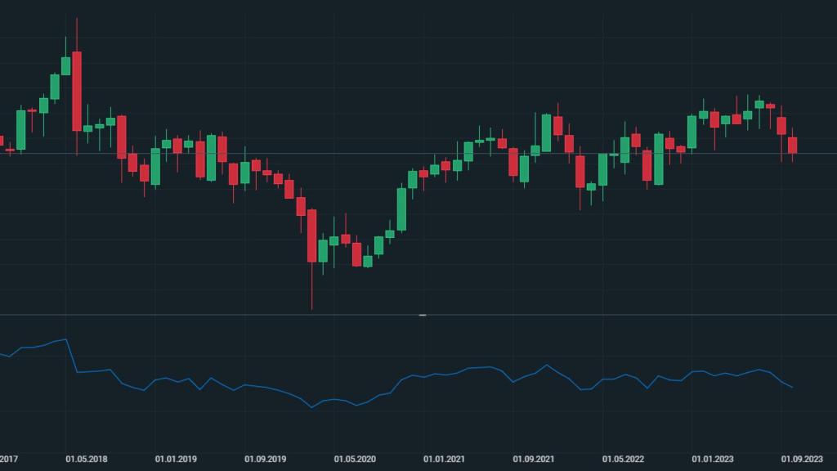
Task: Click the 01.01.2021 date label
Action: (x=444, y=460)
